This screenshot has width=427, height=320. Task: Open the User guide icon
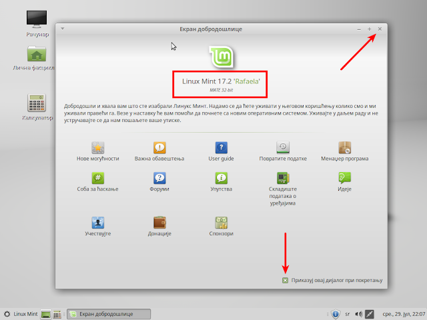[x=221, y=148]
